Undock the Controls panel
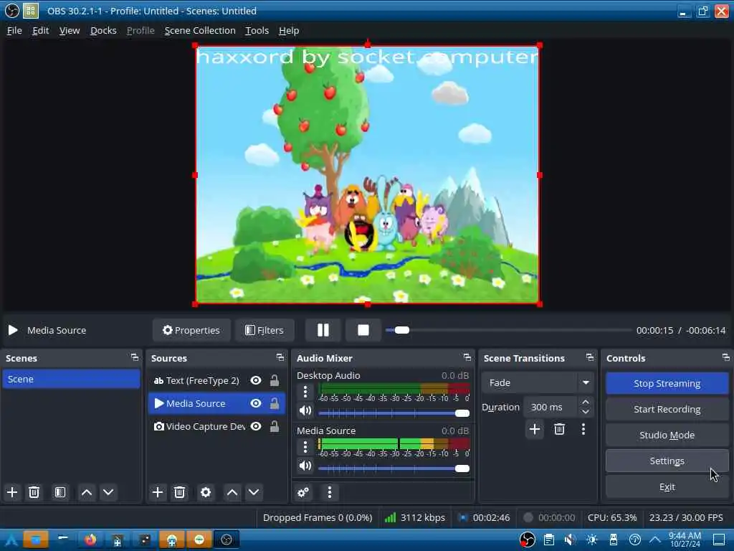Screen dimensions: 734x551 tap(725, 357)
